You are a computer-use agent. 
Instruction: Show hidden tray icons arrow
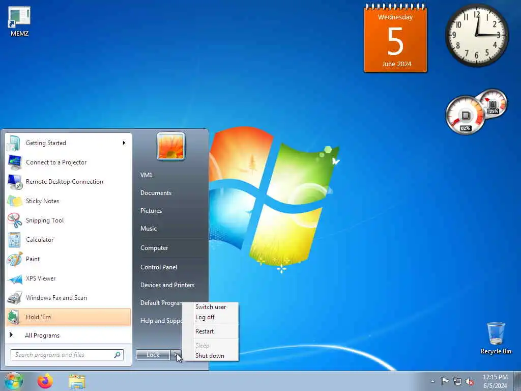[x=432, y=381]
